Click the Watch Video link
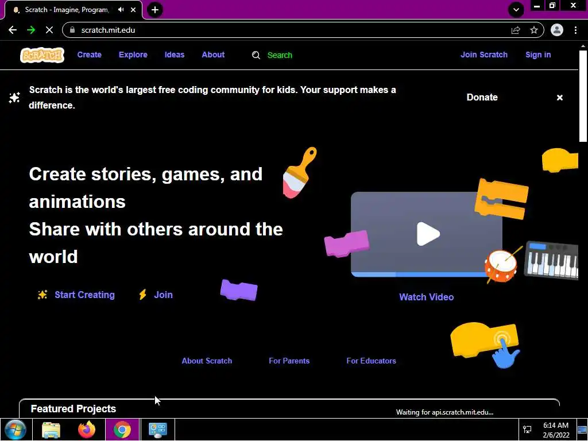The height and width of the screenshot is (441, 588). click(x=427, y=297)
